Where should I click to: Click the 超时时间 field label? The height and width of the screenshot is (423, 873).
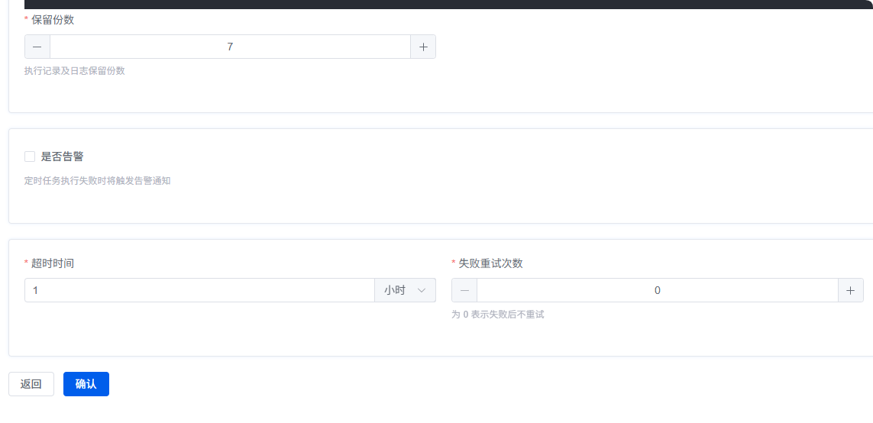53,263
